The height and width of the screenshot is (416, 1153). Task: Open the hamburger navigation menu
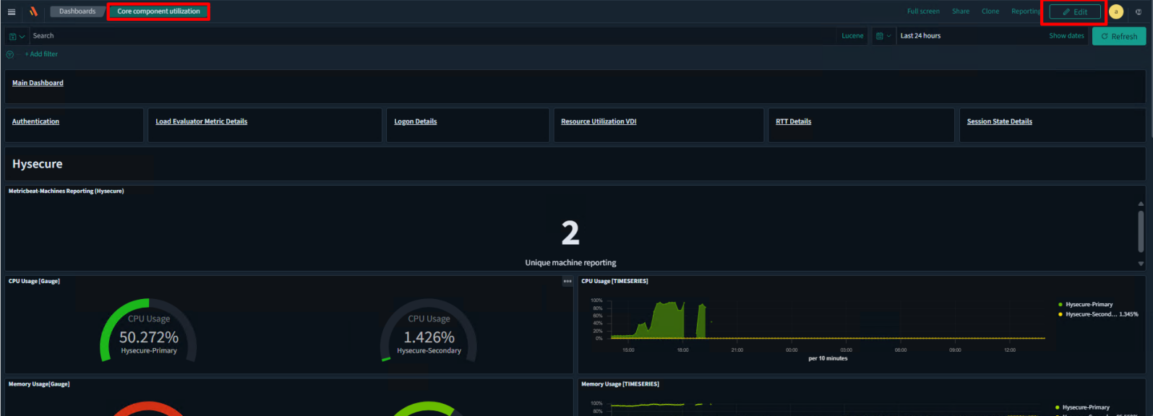(12, 12)
